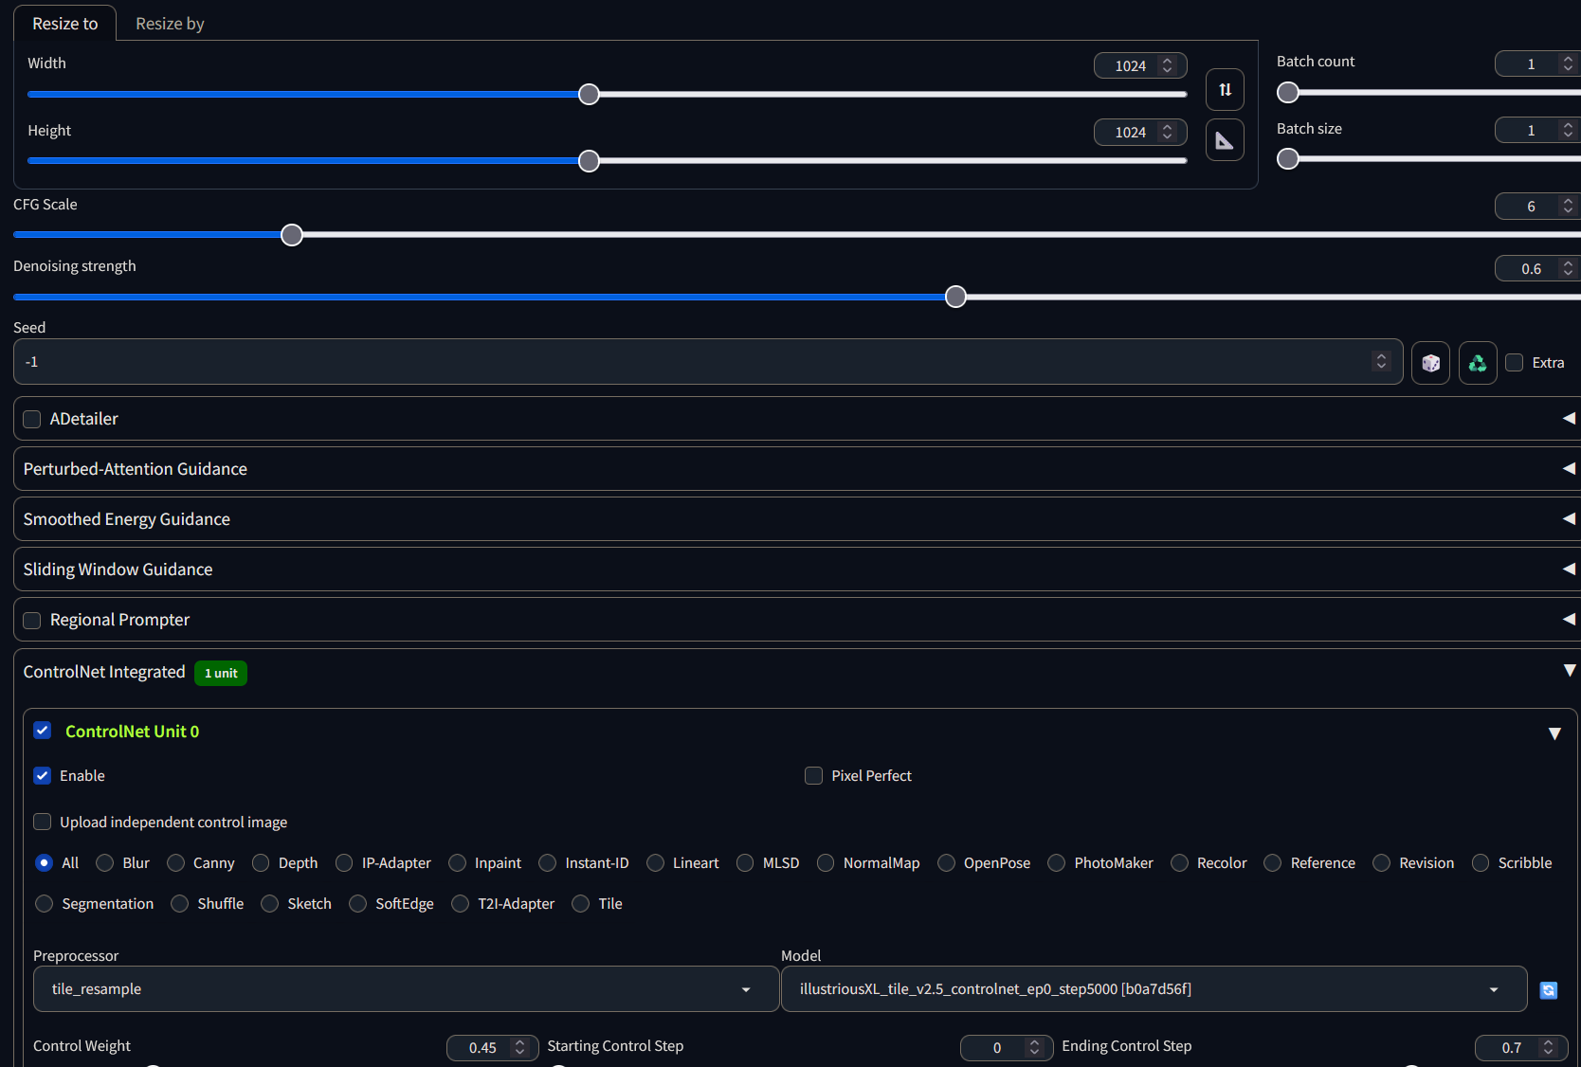Expand Smoothed Energy Guidance section
1581x1067 pixels.
pos(1569,519)
